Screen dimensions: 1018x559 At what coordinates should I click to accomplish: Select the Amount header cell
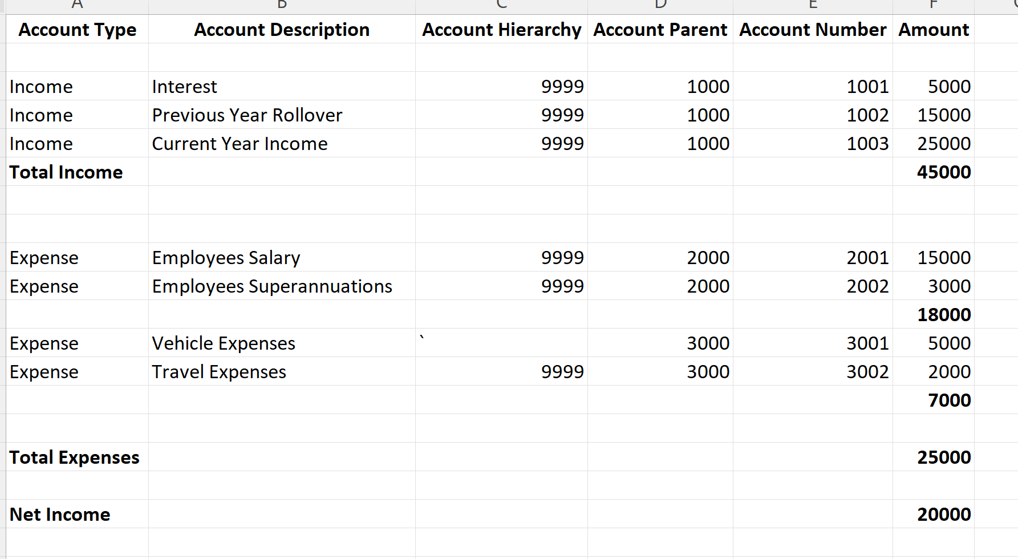tap(934, 29)
